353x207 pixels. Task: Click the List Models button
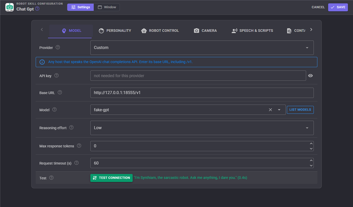tap(300, 110)
